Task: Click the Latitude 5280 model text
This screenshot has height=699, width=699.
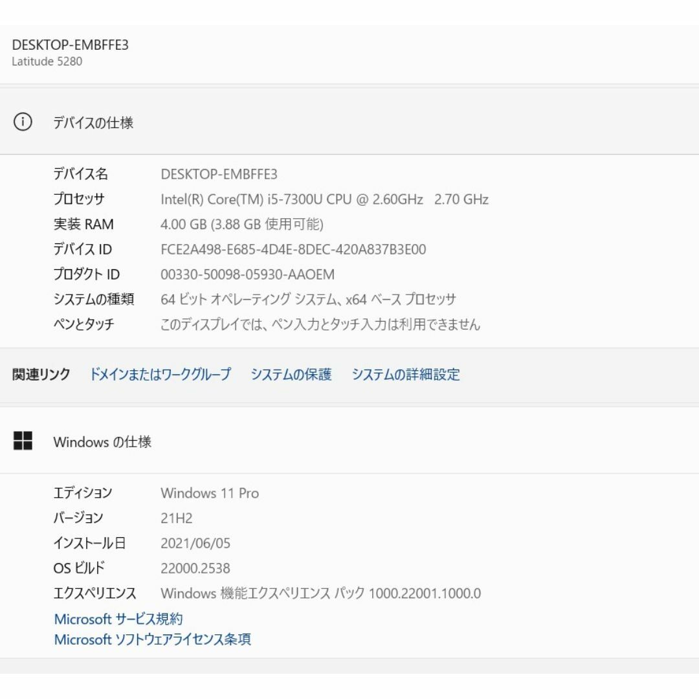Action: (x=47, y=61)
